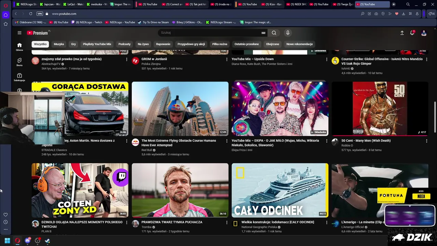437x246 pixels.
Task: Select Playlisty YouTube Mix chip
Action: tap(97, 44)
